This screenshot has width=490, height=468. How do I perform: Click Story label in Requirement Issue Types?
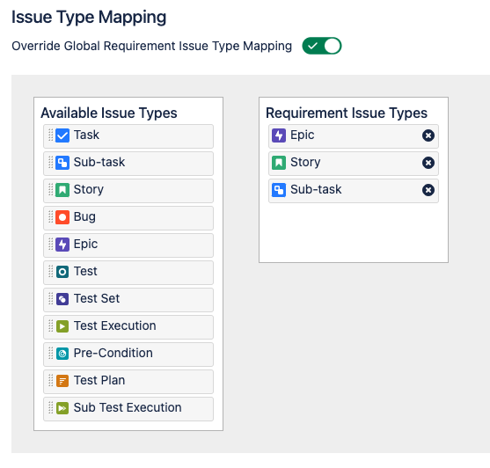[305, 162]
